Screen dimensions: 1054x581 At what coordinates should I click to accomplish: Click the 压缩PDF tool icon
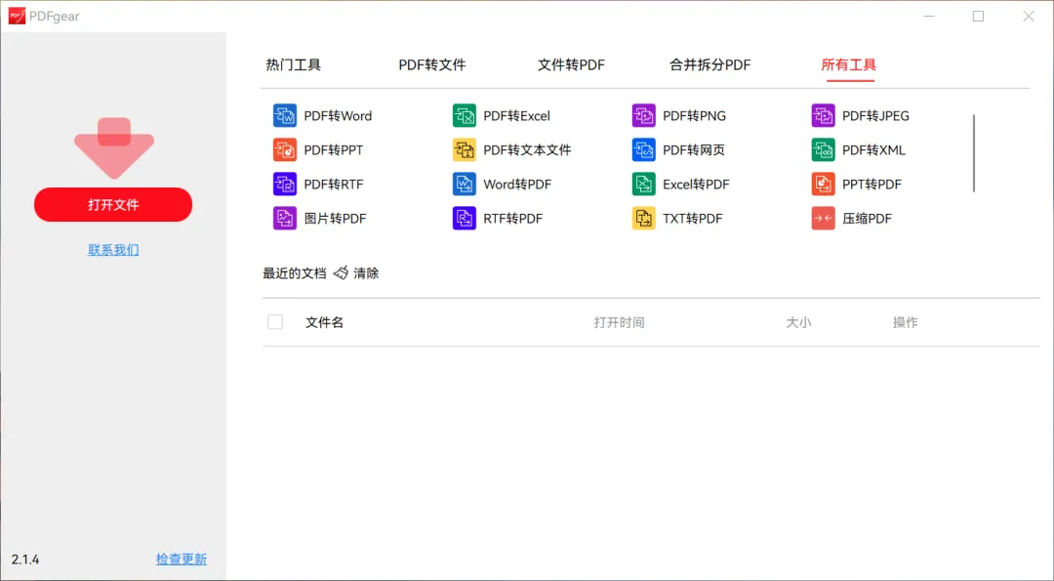point(824,219)
